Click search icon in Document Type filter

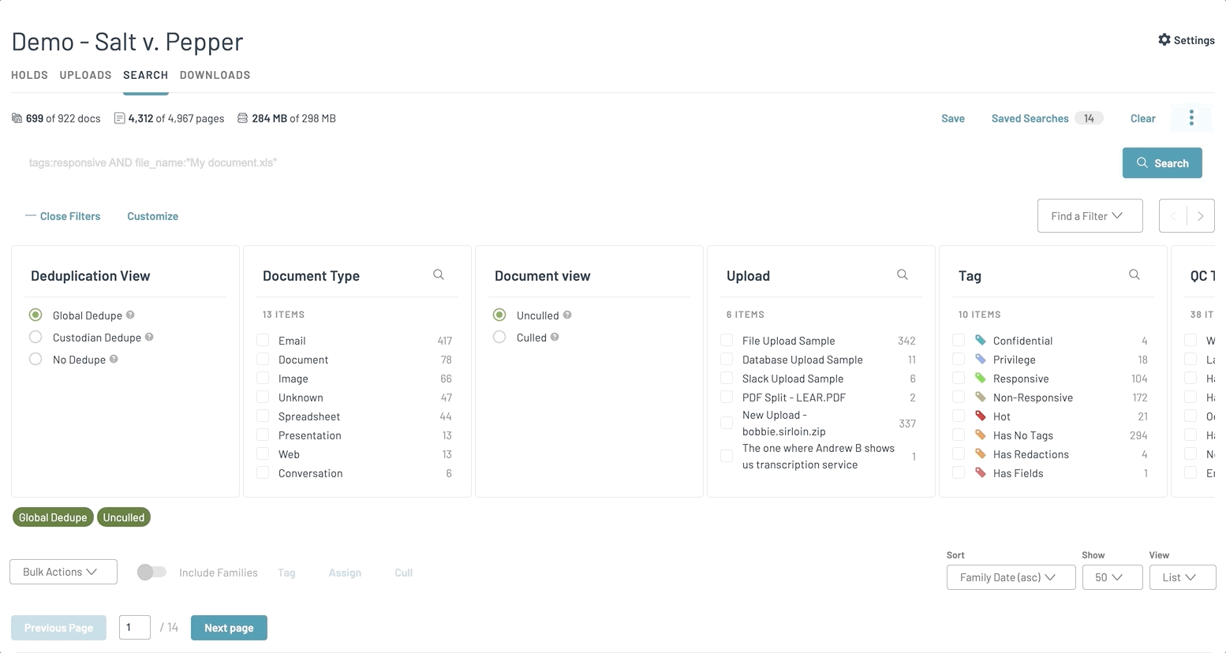(x=439, y=274)
